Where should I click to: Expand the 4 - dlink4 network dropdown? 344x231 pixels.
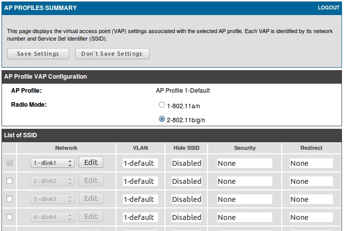(x=53, y=217)
